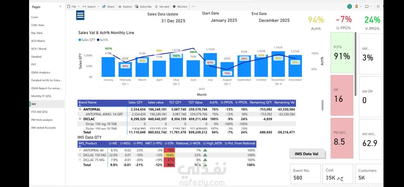Viewport: 404px width, 187px height.
Task: Sort by U-MS column header
Action: [113, 143]
